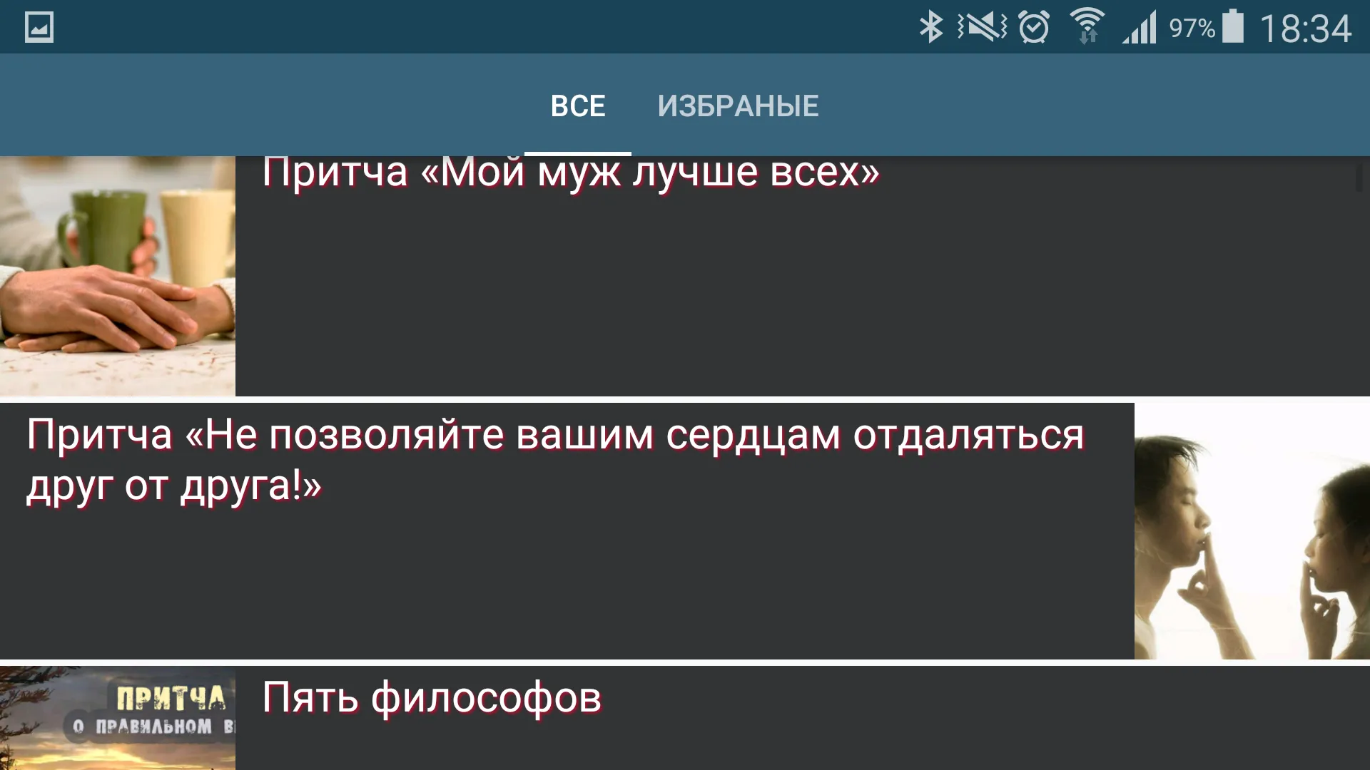Open притча «Не позволяйте вашим сердцам»
This screenshot has height=770, width=1370.
[x=567, y=529]
